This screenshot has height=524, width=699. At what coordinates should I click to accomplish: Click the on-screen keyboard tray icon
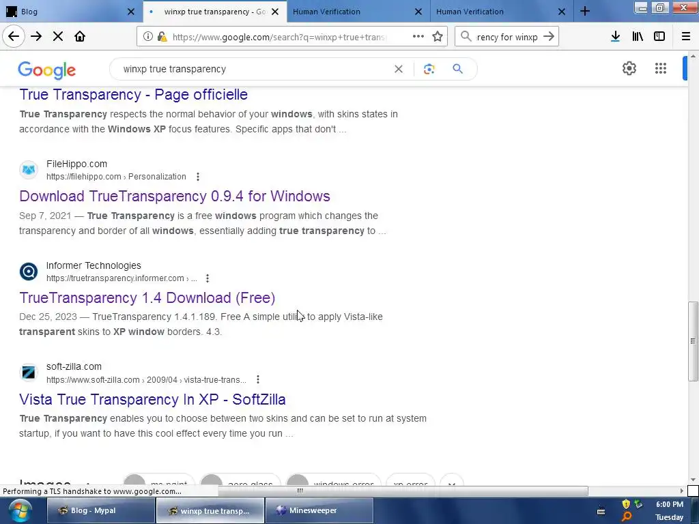pos(601,510)
